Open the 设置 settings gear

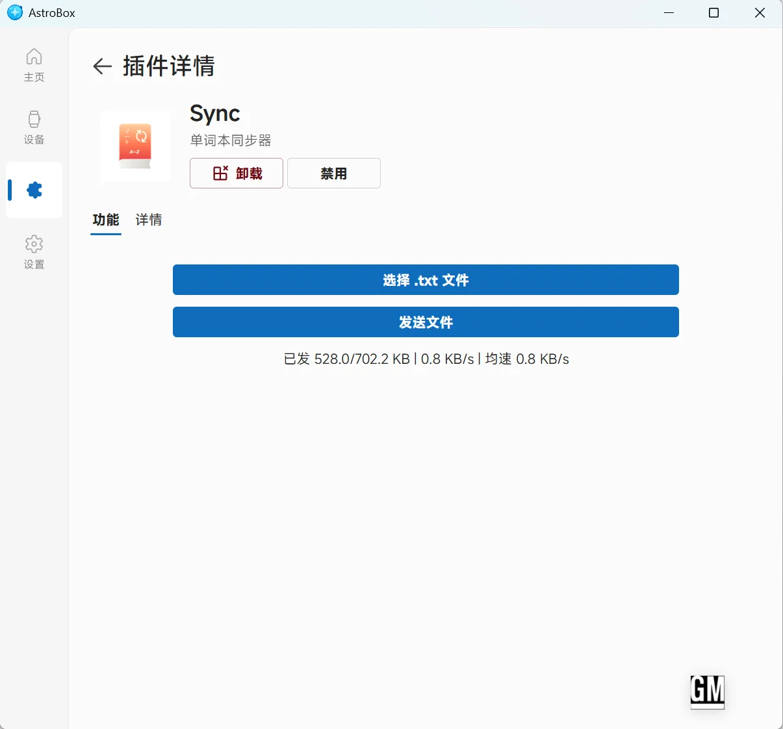(34, 252)
